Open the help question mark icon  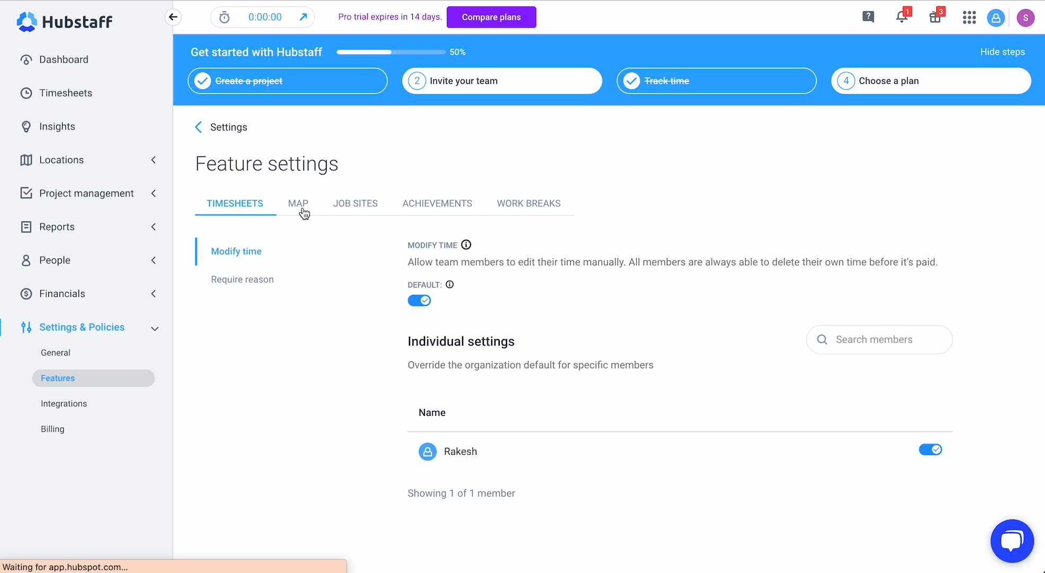[868, 17]
